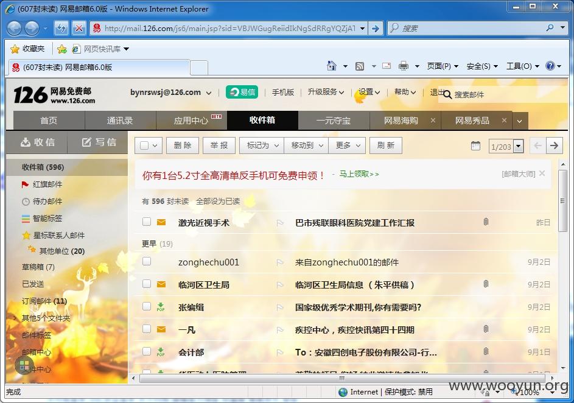Expand 其他5个文件夹 folder group
This screenshot has height=403, width=574.
point(15,318)
